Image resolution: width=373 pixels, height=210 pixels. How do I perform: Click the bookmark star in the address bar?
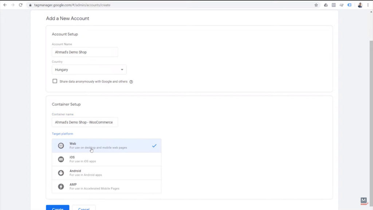point(316,5)
